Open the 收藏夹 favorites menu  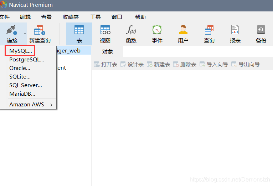tap(71, 17)
